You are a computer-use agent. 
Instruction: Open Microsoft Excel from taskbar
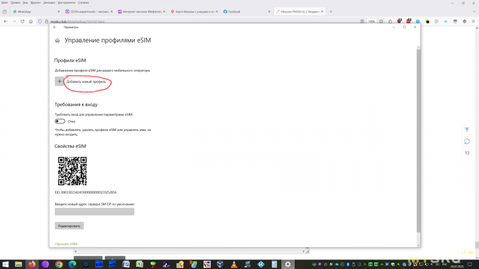coord(140,264)
